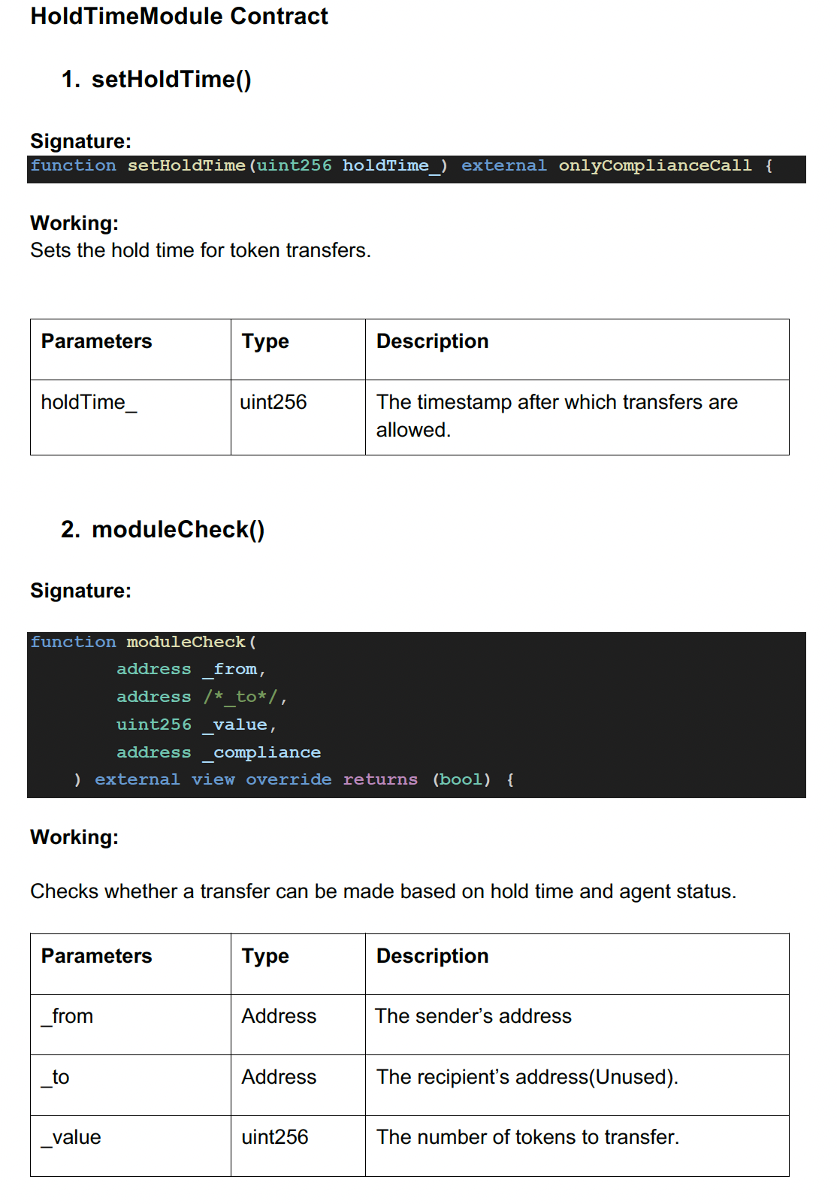Click the onlyComplianceCall modifier in the code
Screen dimensions: 837x1204
coord(654,166)
